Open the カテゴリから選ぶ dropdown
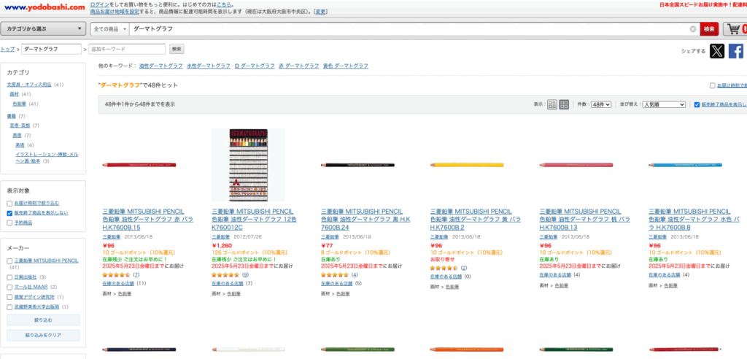 (x=43, y=29)
